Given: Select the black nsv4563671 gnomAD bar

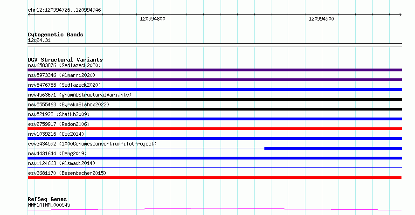Looking at the screenshot, I should (x=214, y=99).
